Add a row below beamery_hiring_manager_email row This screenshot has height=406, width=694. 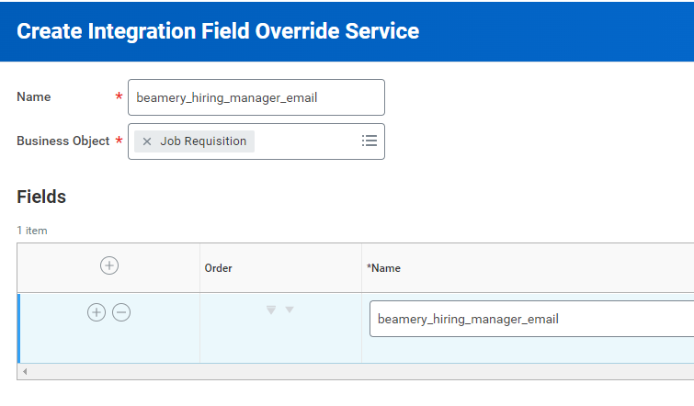coord(96,312)
